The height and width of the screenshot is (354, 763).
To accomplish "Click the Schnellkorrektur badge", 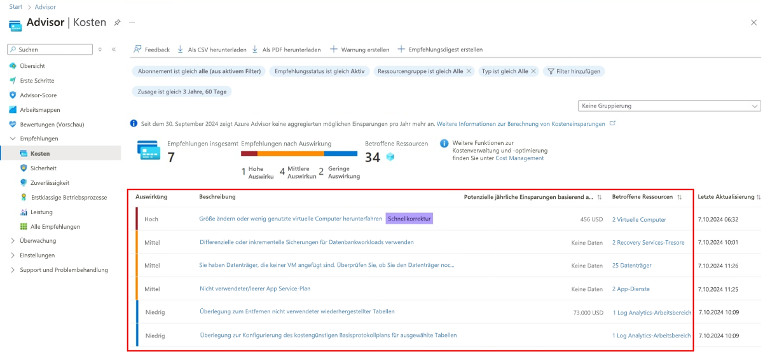I will pyautogui.click(x=409, y=219).
